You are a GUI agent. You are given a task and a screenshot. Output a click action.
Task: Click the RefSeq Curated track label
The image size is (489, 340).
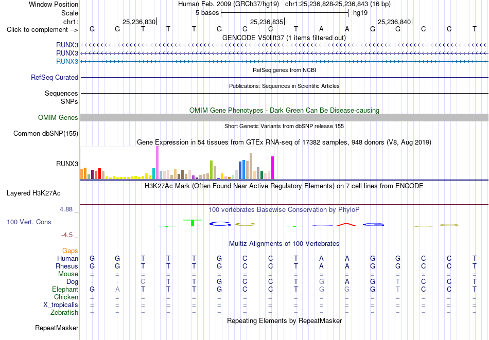tap(55, 77)
